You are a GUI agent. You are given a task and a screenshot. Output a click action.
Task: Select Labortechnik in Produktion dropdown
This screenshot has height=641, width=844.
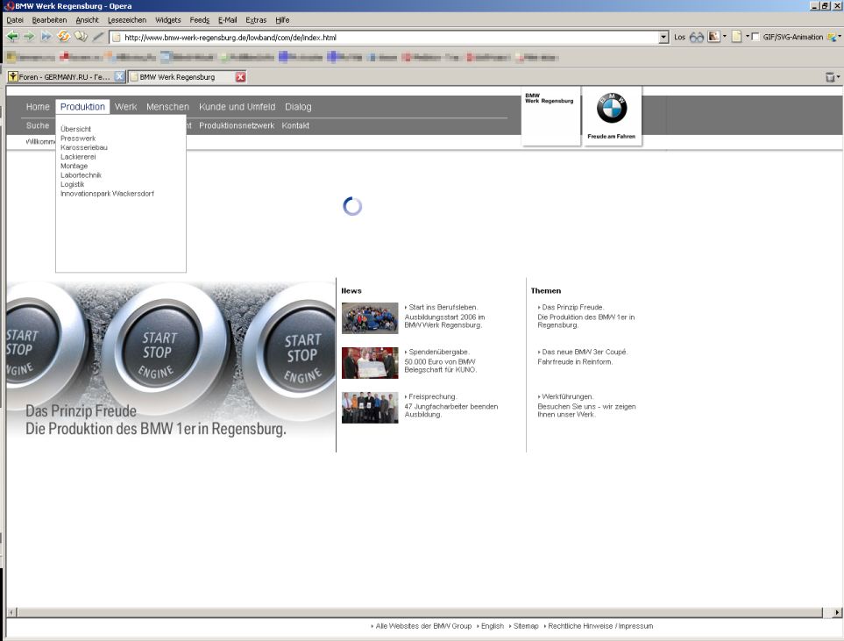[x=81, y=175]
